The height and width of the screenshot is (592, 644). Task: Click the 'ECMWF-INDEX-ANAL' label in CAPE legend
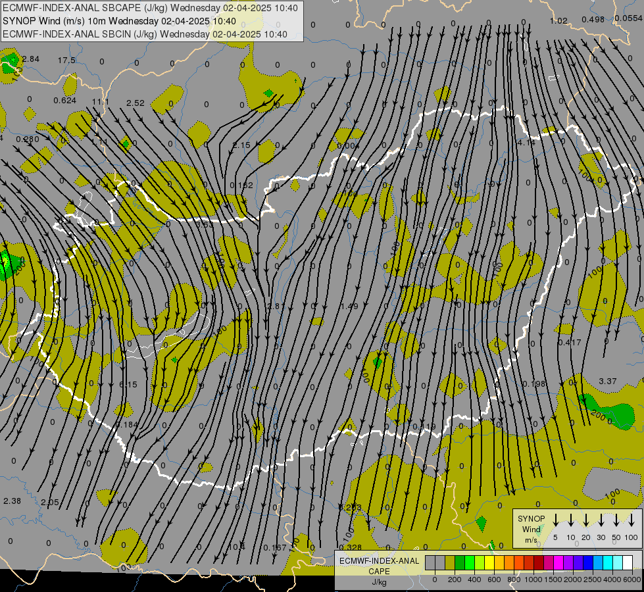[379, 561]
